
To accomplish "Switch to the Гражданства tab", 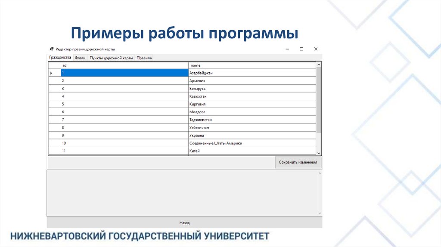I will [x=60, y=57].
